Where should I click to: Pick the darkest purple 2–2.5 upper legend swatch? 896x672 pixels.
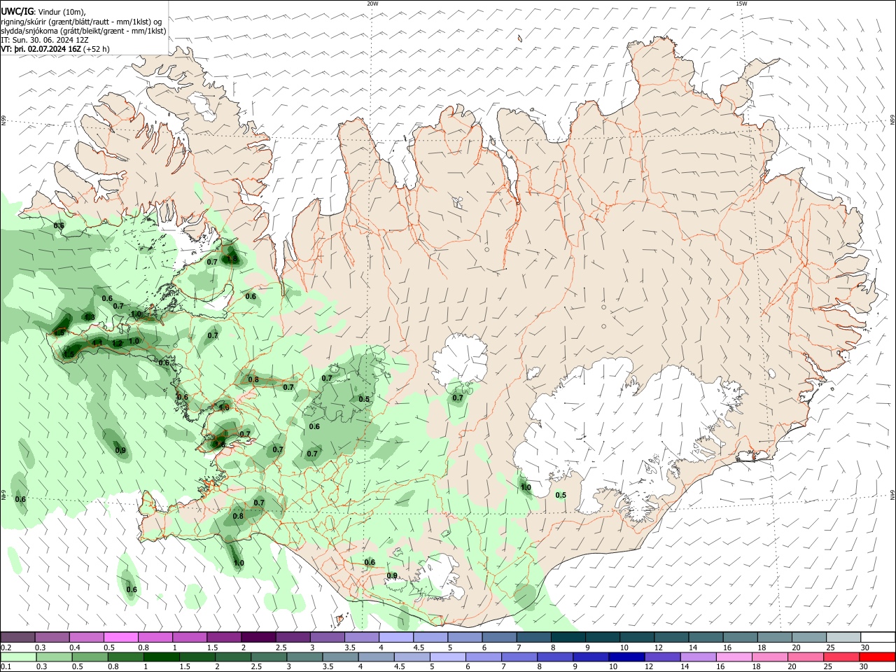(258, 637)
